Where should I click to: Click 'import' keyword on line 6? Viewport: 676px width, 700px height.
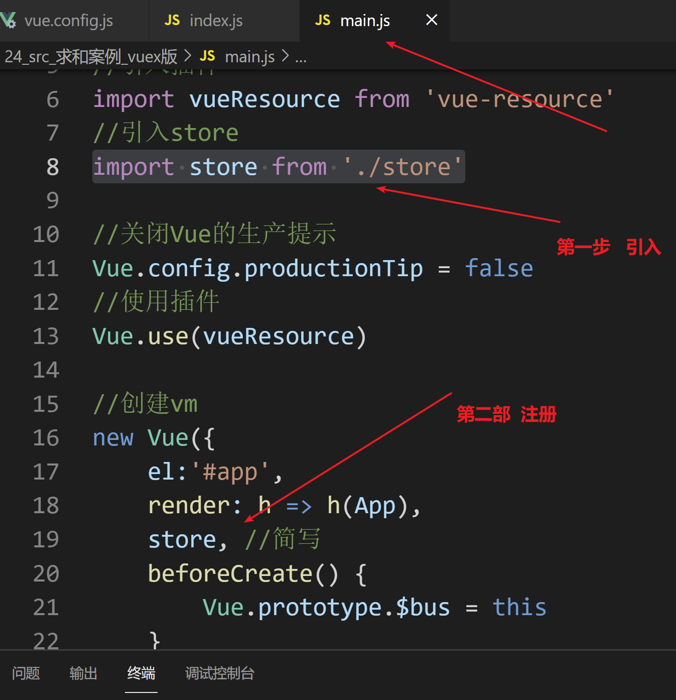click(133, 99)
